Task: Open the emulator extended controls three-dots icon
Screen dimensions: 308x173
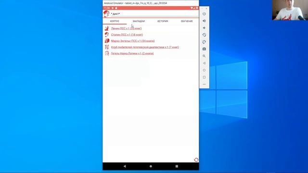Action: [x=204, y=85]
